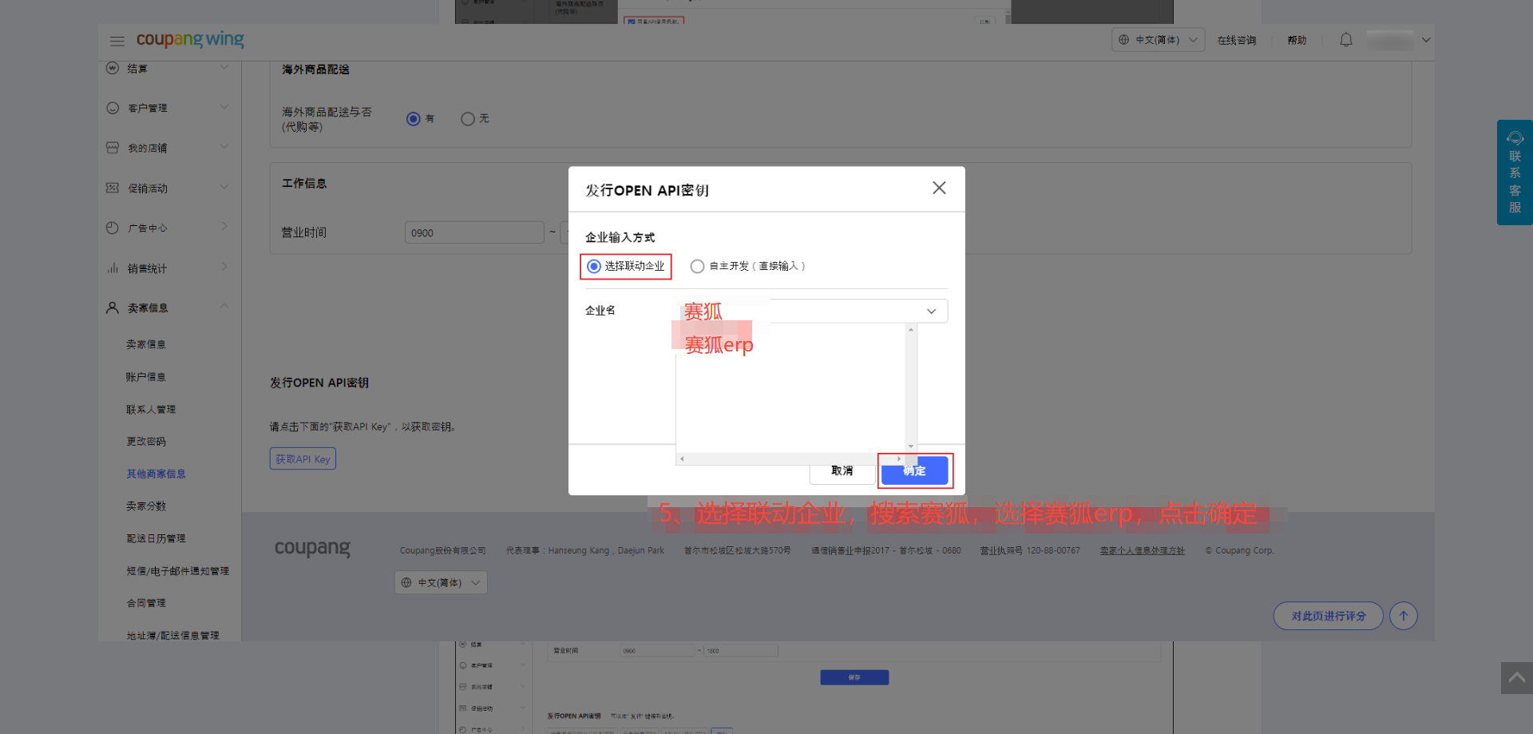Expand the 客户管理 sidebar section

coord(224,107)
